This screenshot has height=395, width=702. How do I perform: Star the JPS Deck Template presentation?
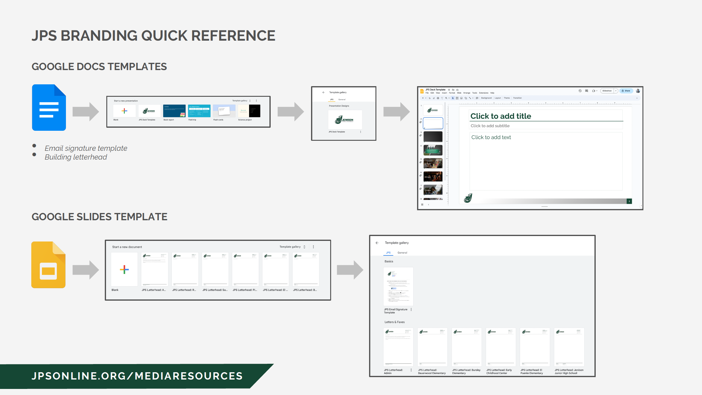449,90
